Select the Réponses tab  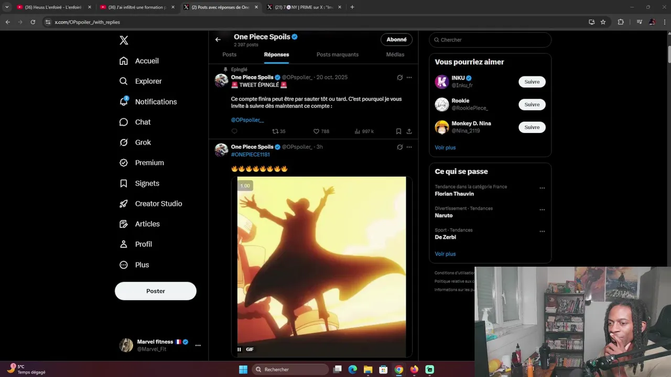coord(276,54)
